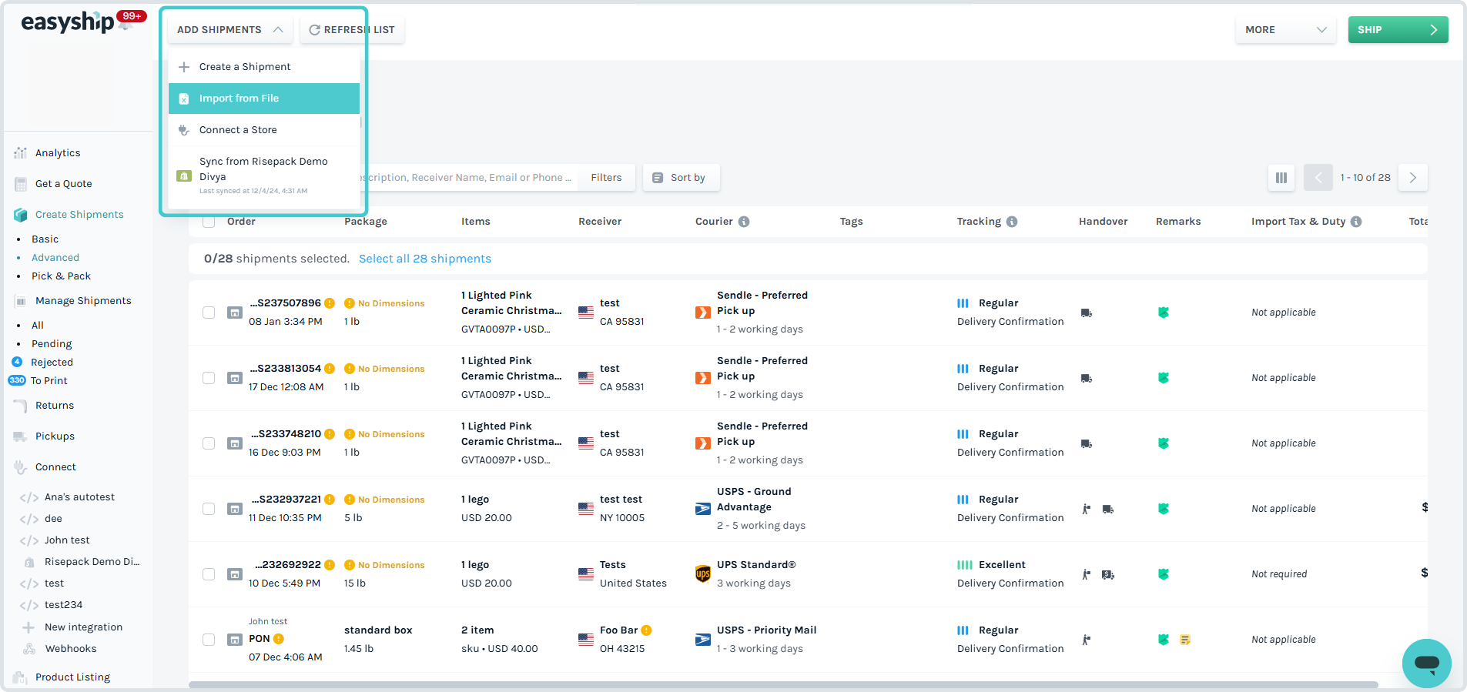Open Pending shipments list

tap(52, 344)
